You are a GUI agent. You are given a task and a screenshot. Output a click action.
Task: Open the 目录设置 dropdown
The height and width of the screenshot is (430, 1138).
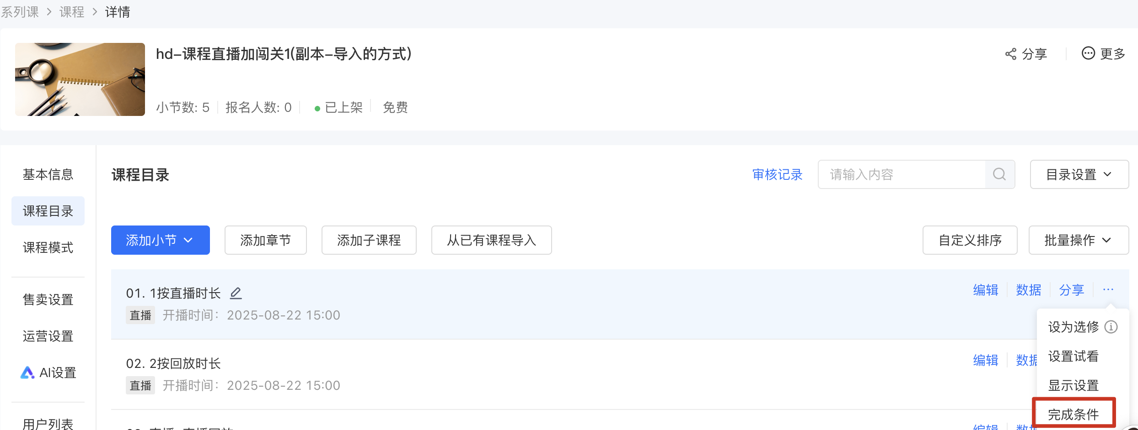1079,174
